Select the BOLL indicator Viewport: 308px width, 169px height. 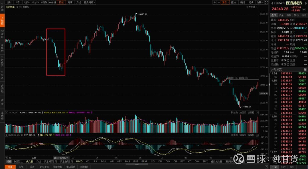104,161
